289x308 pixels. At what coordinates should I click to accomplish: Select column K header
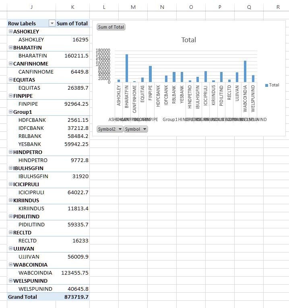(x=73, y=7)
